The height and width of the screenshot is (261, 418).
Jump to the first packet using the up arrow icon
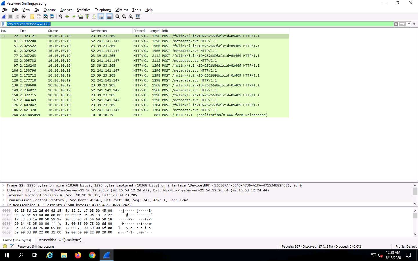[x=87, y=17]
